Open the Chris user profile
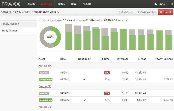The height and width of the screenshot is (111, 174). coord(160,4)
